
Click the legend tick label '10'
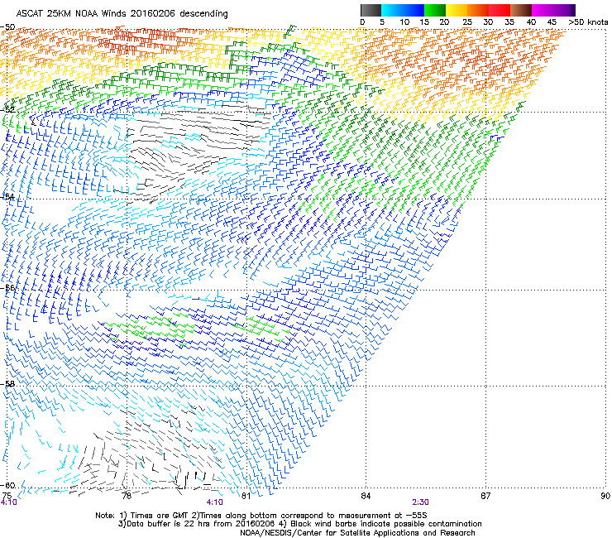coord(404,22)
